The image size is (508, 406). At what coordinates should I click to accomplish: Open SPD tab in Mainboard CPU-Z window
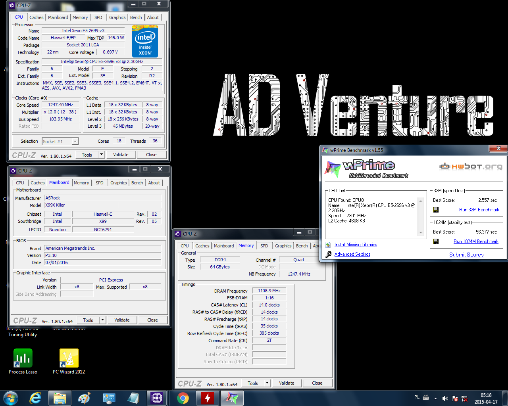coord(100,183)
